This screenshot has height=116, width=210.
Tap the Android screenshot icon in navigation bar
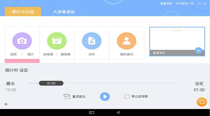click(91, 113)
